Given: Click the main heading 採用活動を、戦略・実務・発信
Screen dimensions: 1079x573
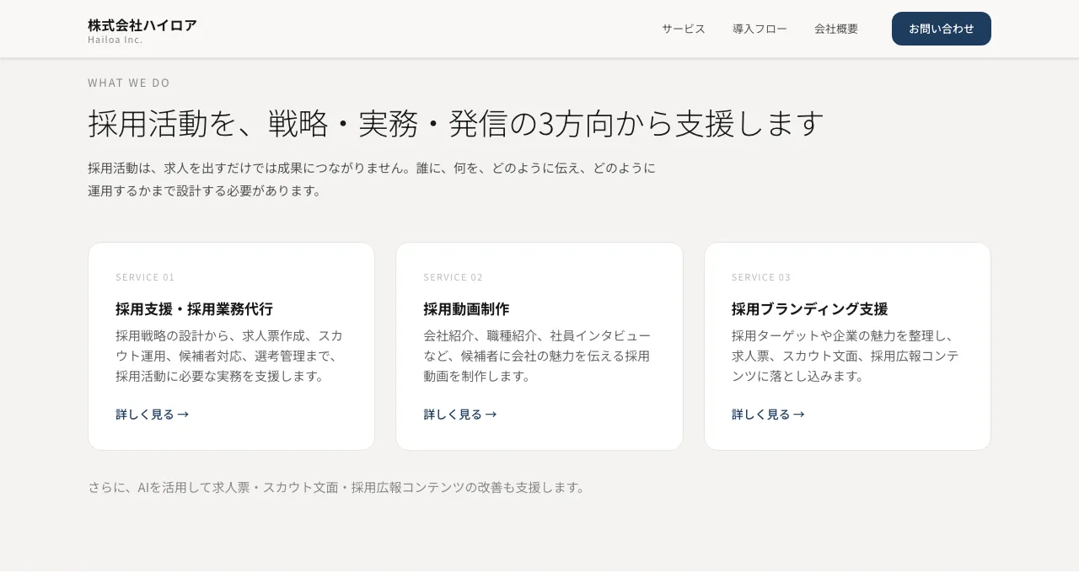Looking at the screenshot, I should (455, 123).
